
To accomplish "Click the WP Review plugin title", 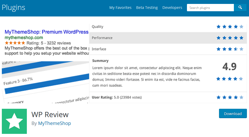I will pos(50,115).
